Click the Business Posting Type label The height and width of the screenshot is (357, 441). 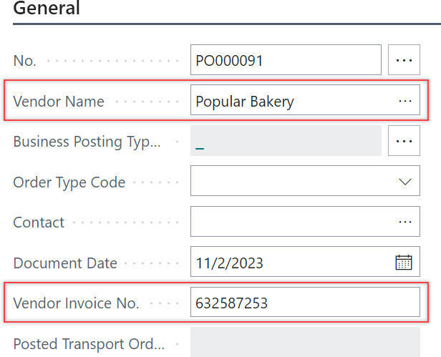point(87,142)
